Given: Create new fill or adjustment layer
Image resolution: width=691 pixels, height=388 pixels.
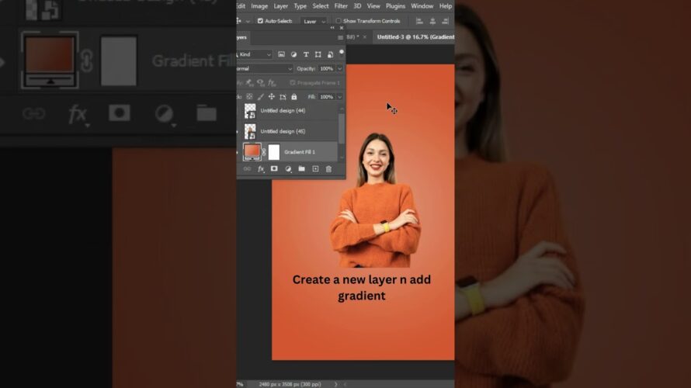Looking at the screenshot, I should (x=288, y=169).
